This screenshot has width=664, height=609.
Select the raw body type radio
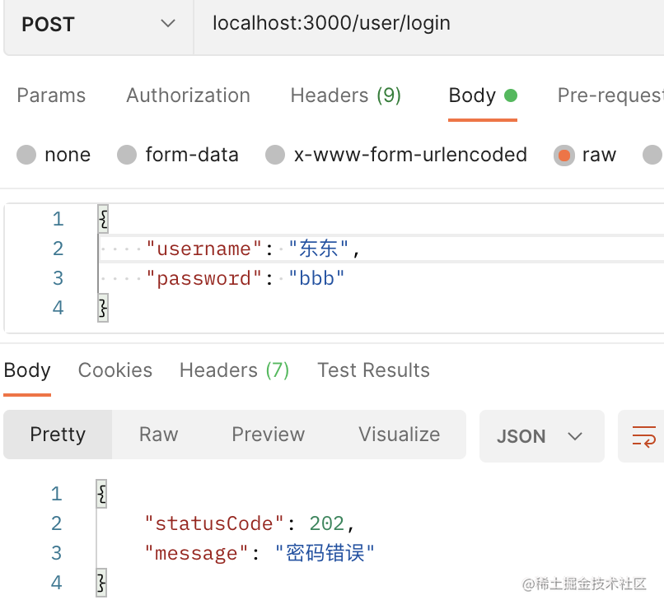[x=564, y=155]
